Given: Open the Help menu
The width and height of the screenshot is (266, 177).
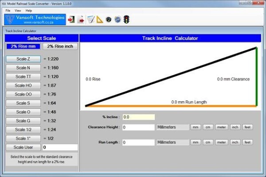Looking at the screenshot, I should (29, 11).
